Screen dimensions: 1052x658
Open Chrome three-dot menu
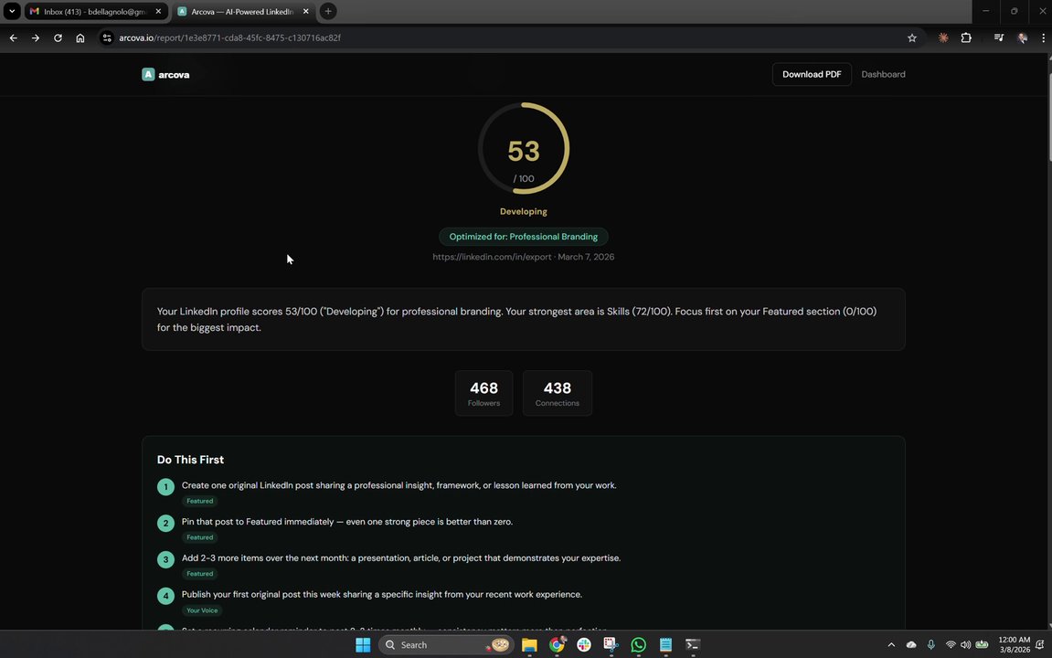coord(1043,38)
